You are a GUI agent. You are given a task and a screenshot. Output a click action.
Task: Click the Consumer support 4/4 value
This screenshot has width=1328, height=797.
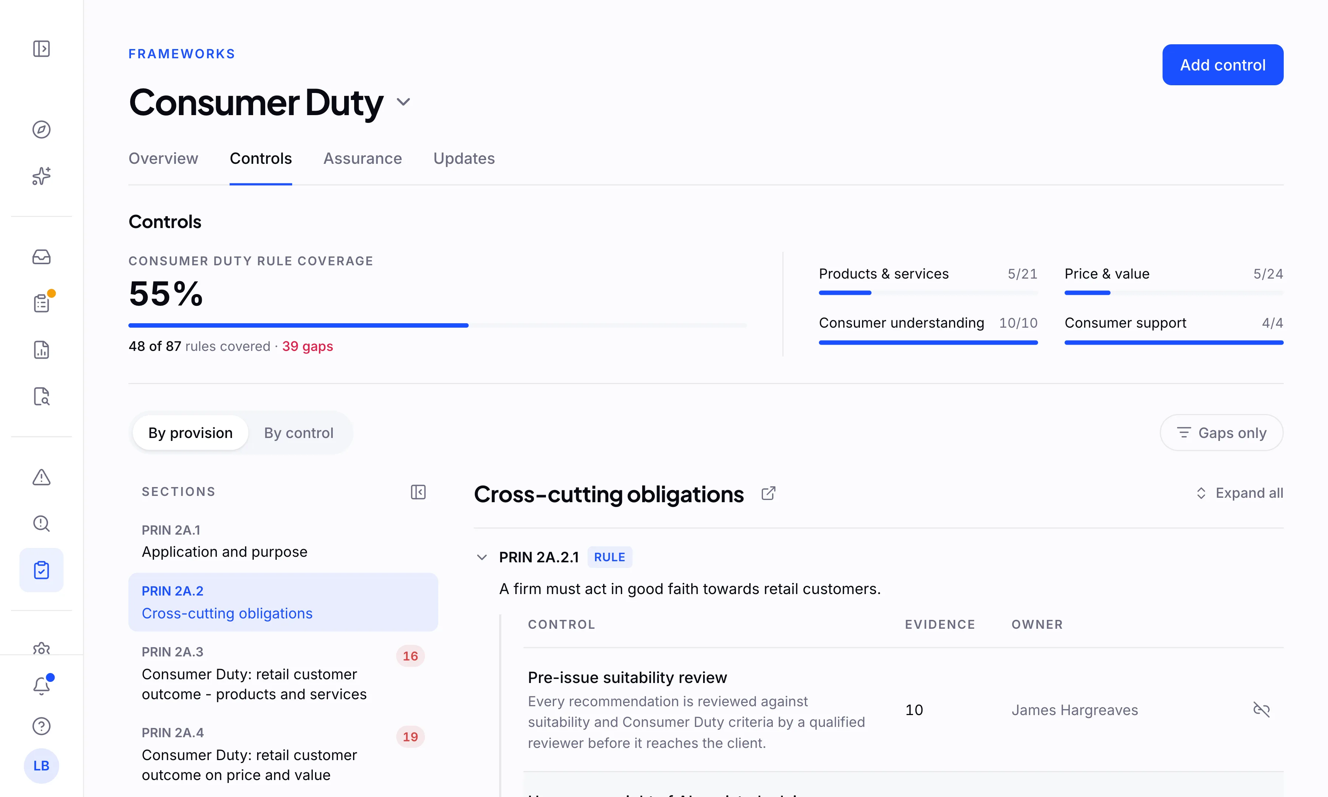tap(1272, 323)
